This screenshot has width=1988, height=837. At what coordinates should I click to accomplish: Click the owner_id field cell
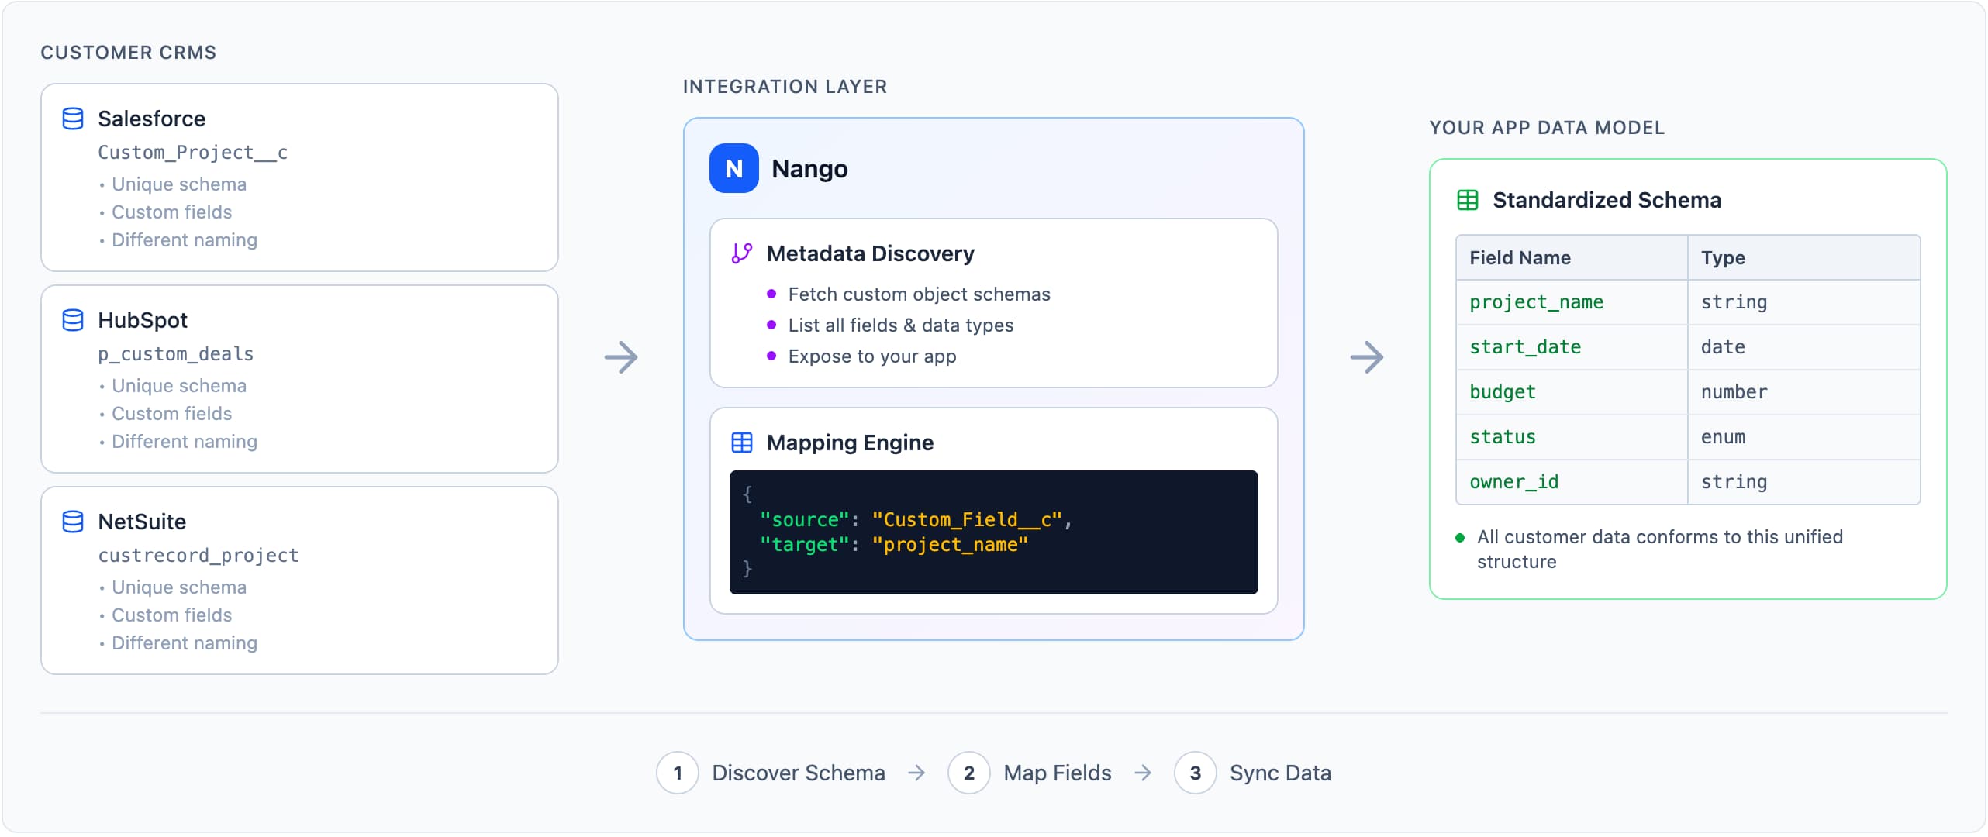click(x=1513, y=482)
